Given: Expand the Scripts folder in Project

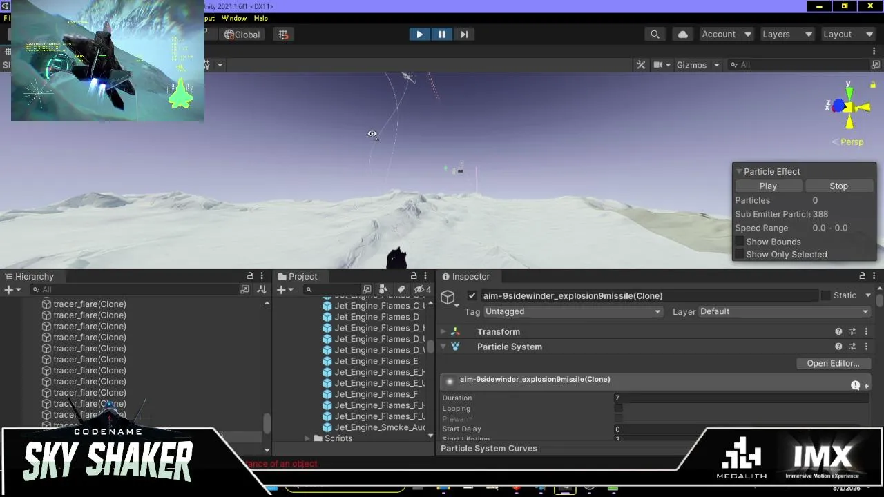Looking at the screenshot, I should (x=307, y=438).
